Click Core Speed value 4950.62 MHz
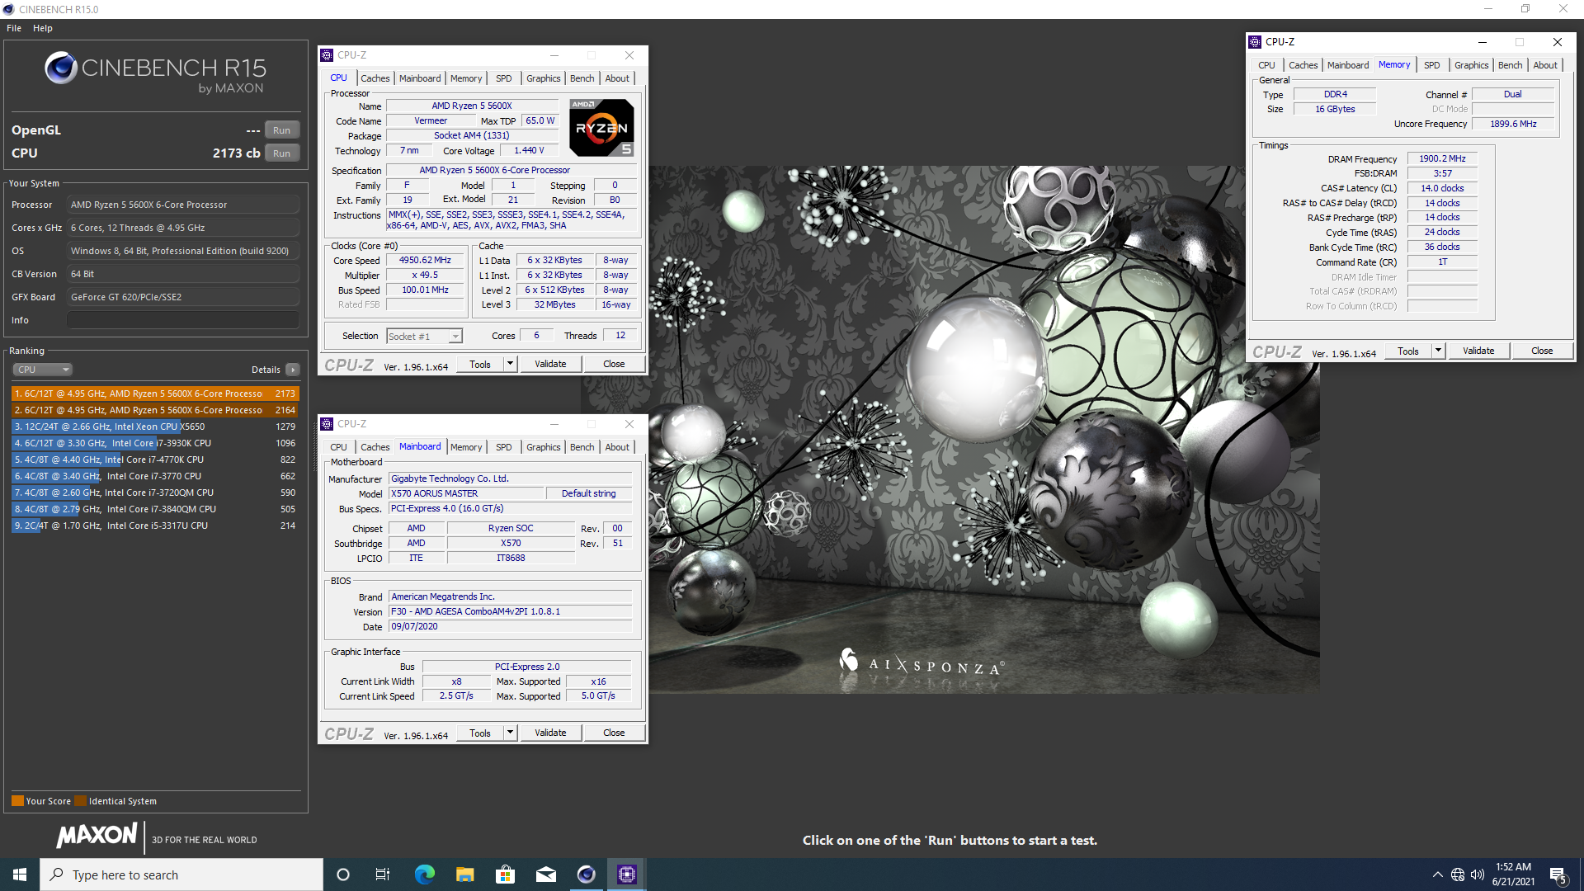1584x891 pixels. pos(425,261)
